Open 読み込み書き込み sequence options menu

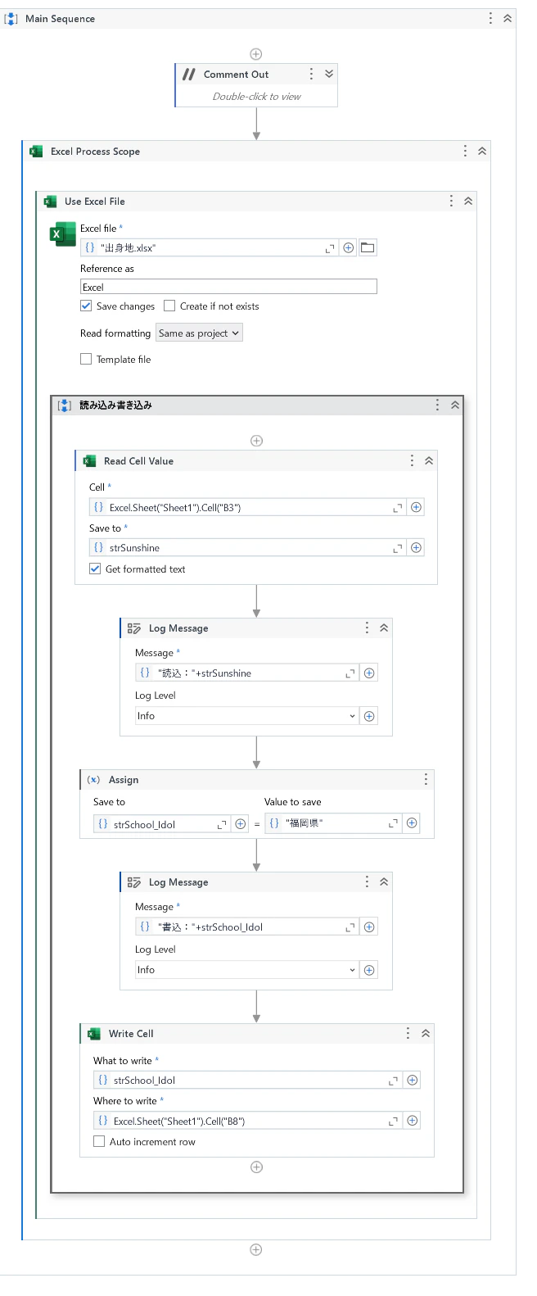coord(437,405)
